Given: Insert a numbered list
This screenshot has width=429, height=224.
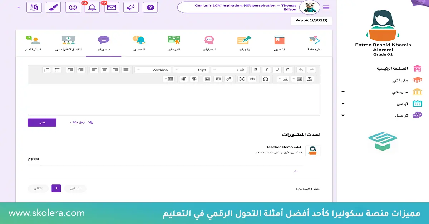Looking at the screenshot, I should pyautogui.click(x=46, y=70).
